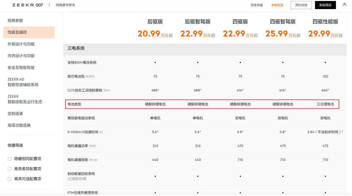
Task: Click 预约试驾 button
Action: tap(301, 5)
